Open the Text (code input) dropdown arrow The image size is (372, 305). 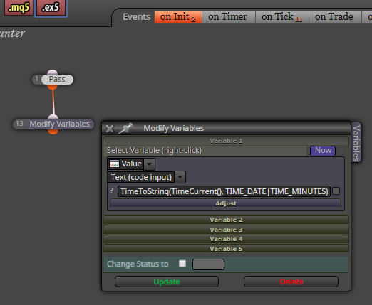point(180,177)
